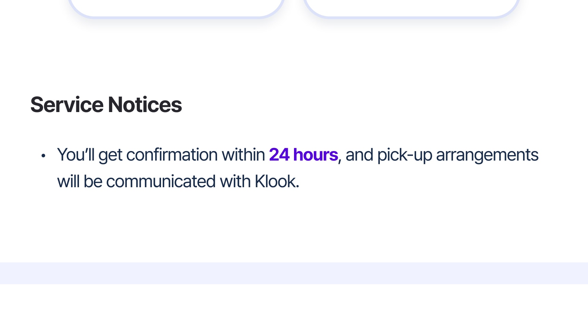The image size is (588, 329).
Task: Select the right rounded card's bottom edge
Action: [x=411, y=15]
